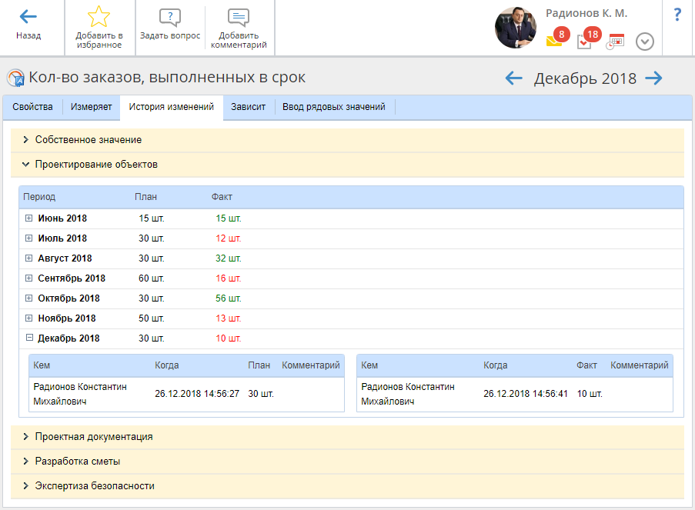Expand the Июнь 2018 row

(29, 218)
